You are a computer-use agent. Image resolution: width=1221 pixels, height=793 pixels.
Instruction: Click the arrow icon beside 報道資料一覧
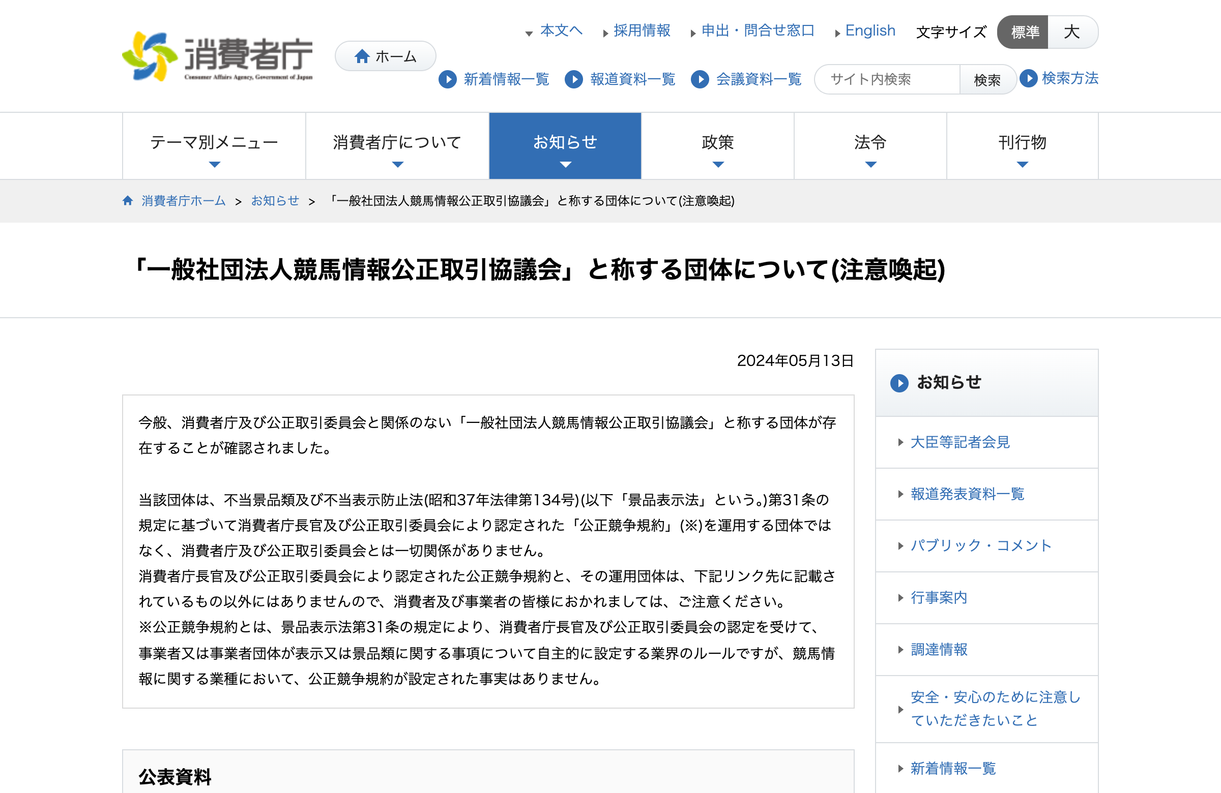point(574,79)
